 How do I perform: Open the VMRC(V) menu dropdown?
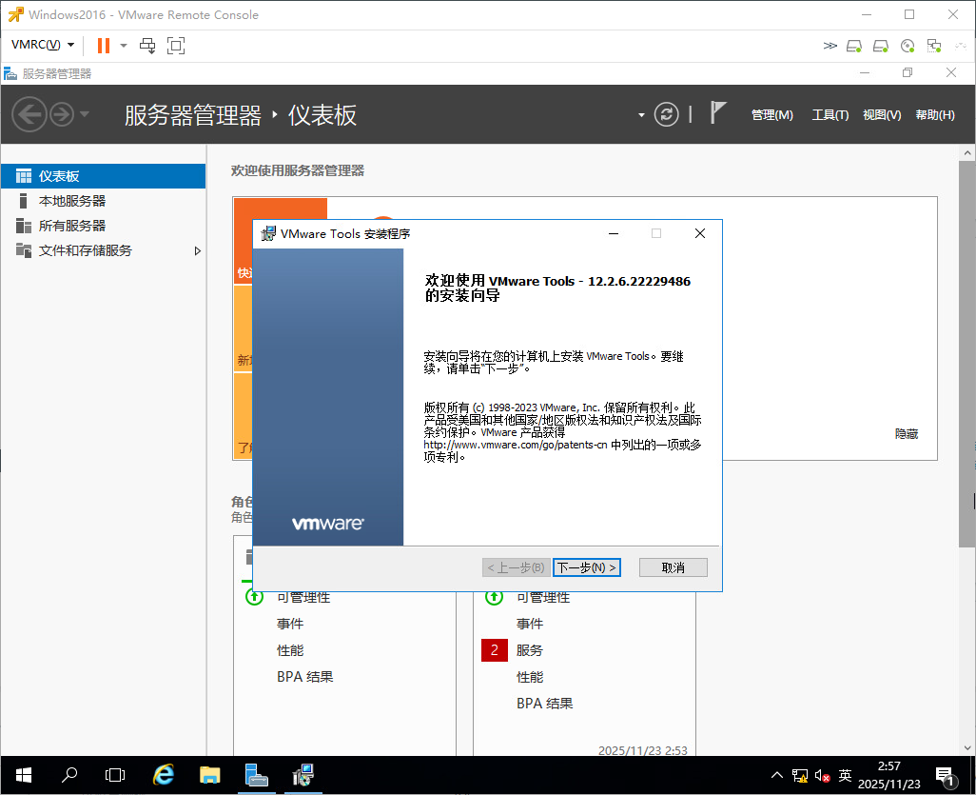42,45
